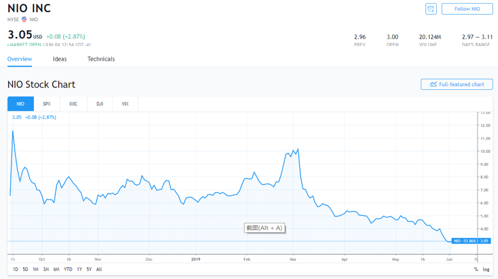This screenshot has width=498, height=279.
Task: Click the 10.00 price axis label
Action: point(485,152)
